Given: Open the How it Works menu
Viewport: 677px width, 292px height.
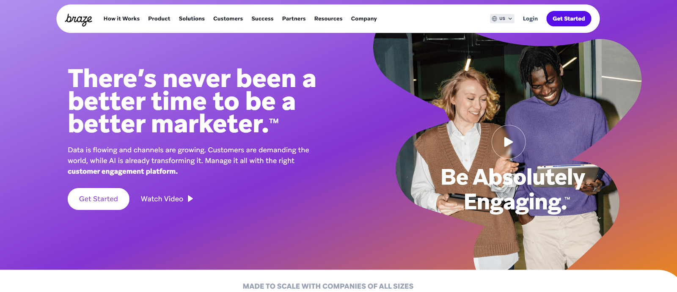Looking at the screenshot, I should coord(121,19).
